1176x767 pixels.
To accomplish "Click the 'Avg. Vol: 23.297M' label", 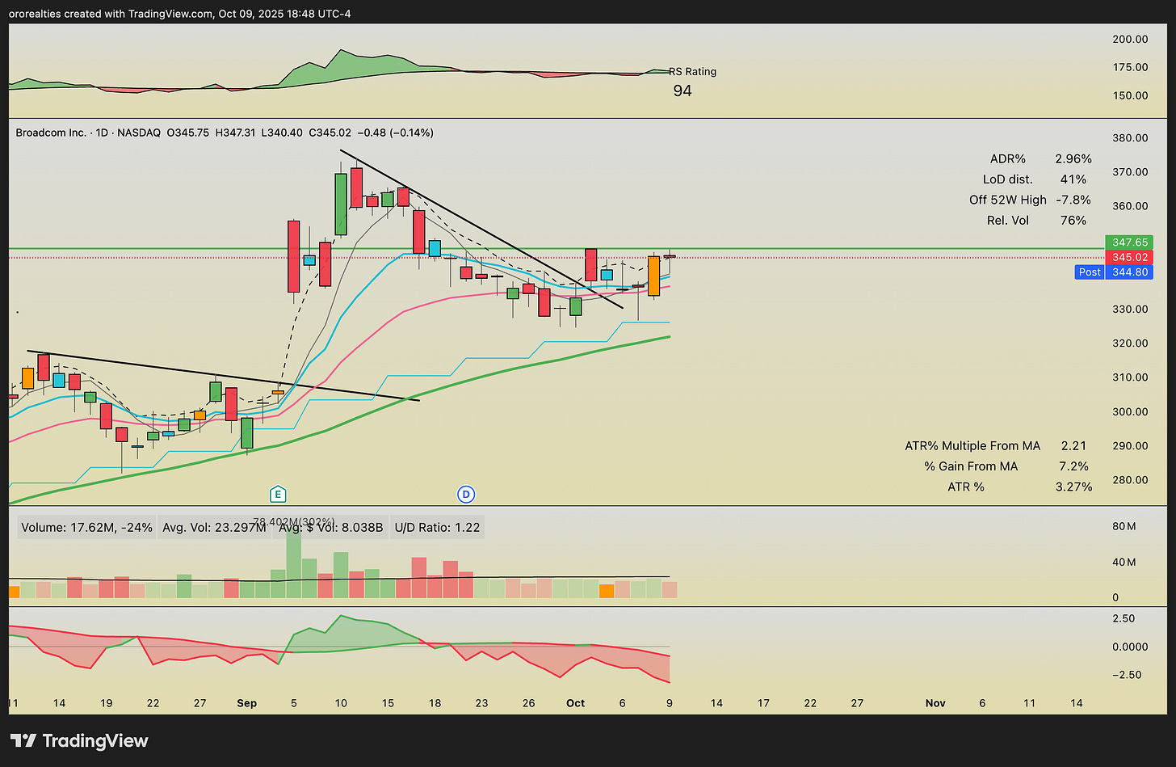I will click(x=214, y=528).
